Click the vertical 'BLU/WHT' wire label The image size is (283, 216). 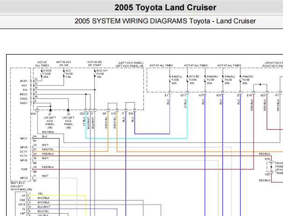coord(88,123)
